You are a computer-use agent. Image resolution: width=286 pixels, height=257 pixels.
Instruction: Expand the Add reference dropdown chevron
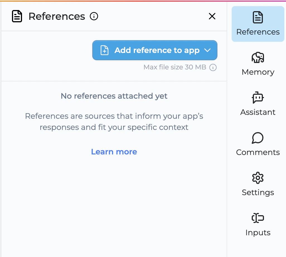coord(207,50)
